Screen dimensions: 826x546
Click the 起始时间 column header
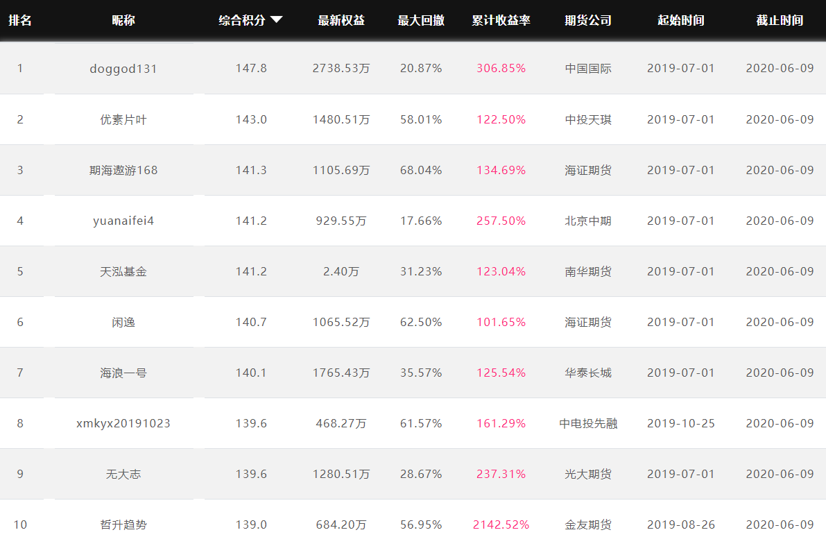[680, 21]
